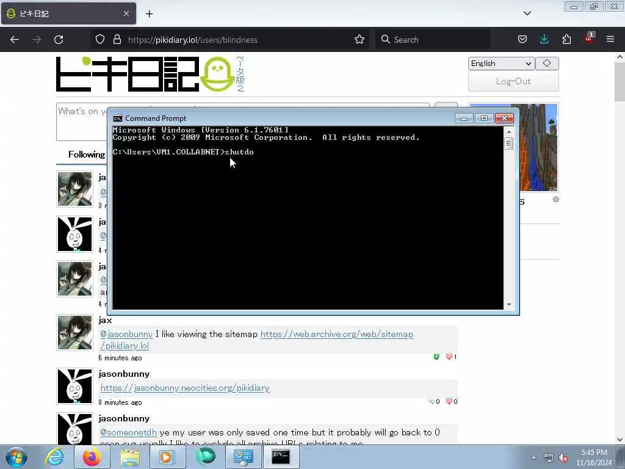
Task: Reload the current page
Action: [x=59, y=40]
